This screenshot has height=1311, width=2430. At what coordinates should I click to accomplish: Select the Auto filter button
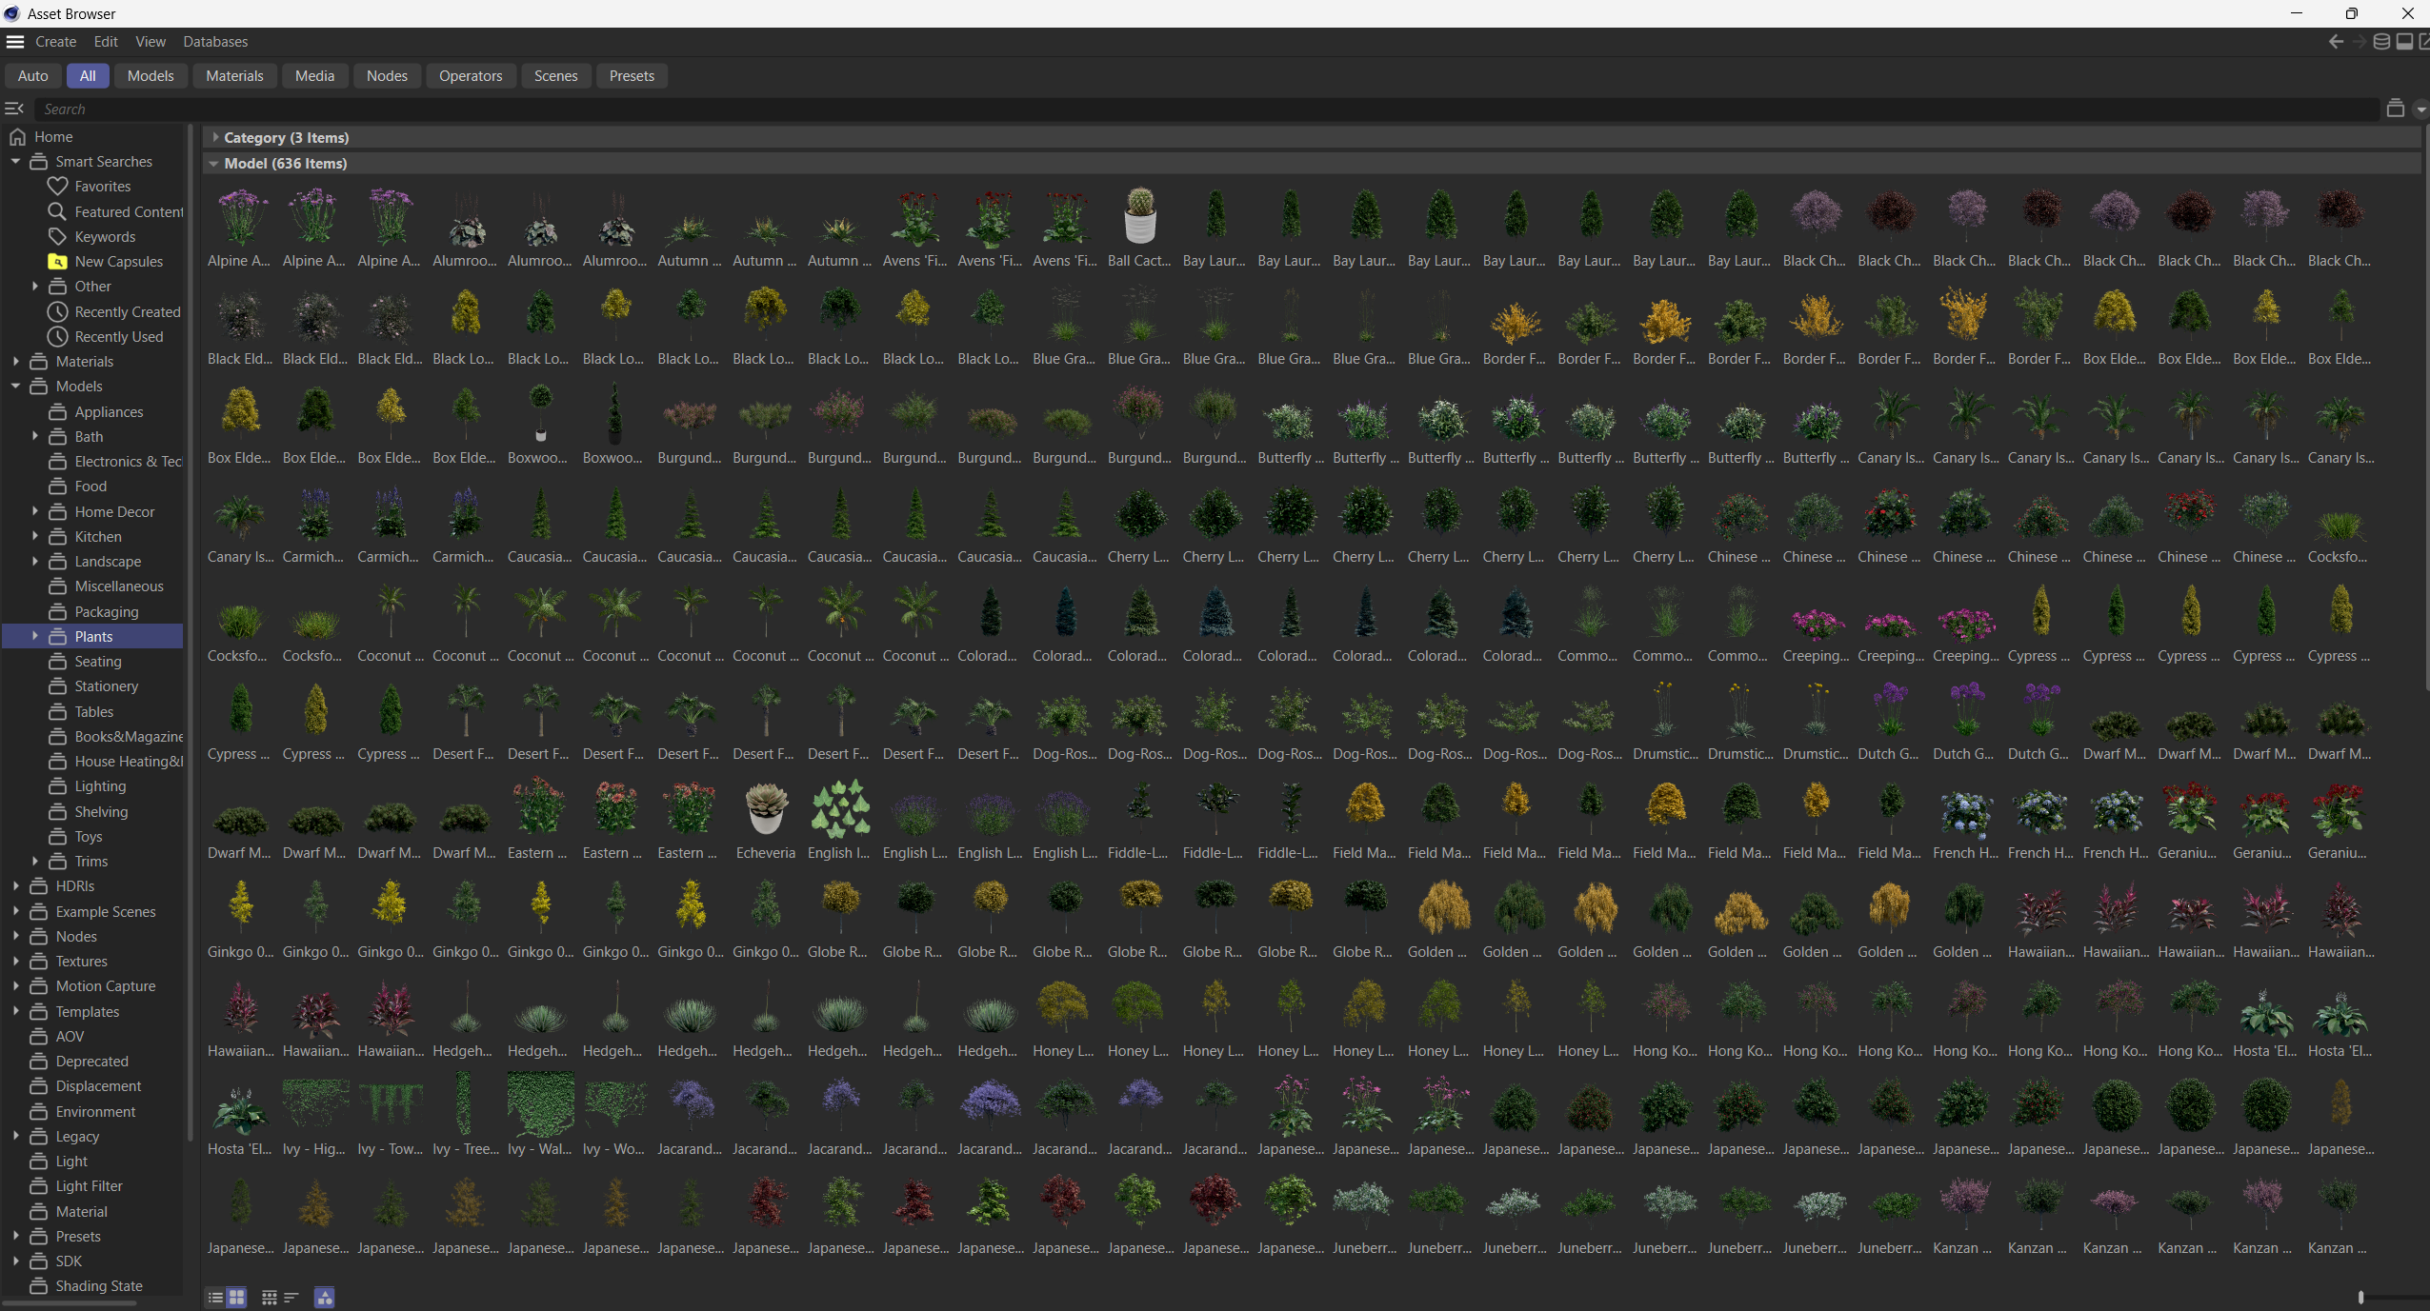tap(32, 76)
